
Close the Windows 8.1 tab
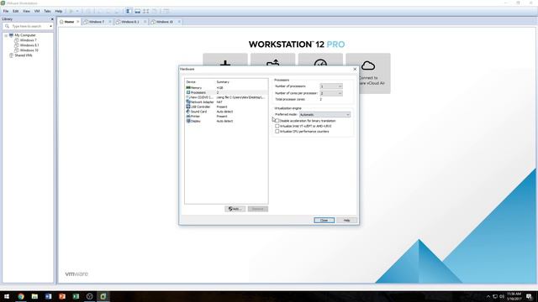145,22
